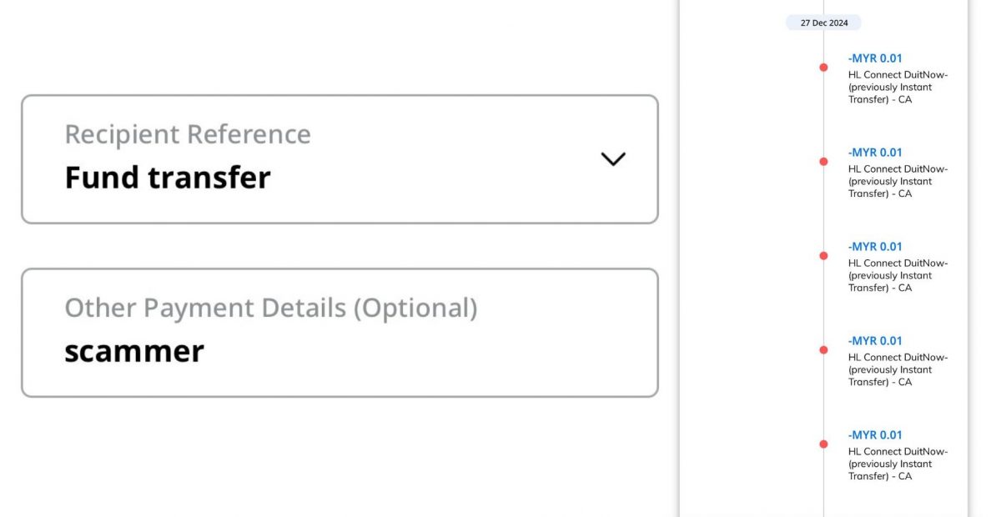The image size is (1001, 517).
Task: Open the second -MYR 0.01 transaction amount
Action: tap(875, 153)
